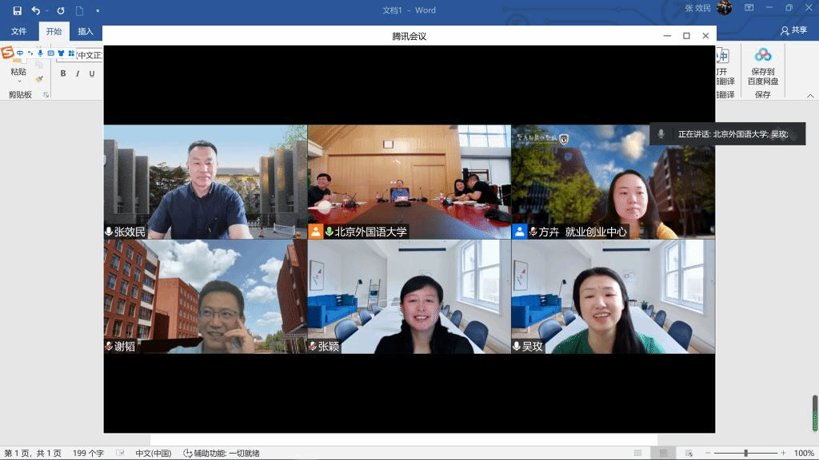Click the Undo arrow icon
Viewport: 819px width, 460px height.
tap(36, 10)
